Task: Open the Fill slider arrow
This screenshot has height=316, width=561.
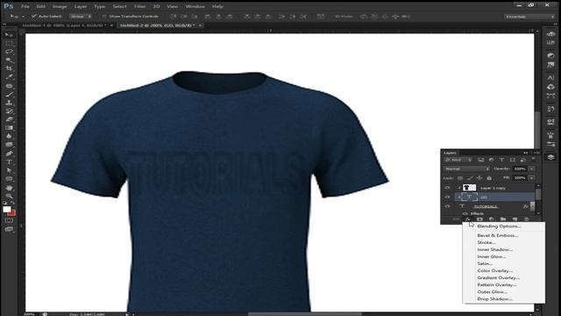Action: [x=532, y=178]
